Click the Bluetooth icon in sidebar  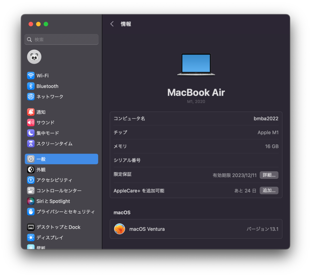pos(31,86)
